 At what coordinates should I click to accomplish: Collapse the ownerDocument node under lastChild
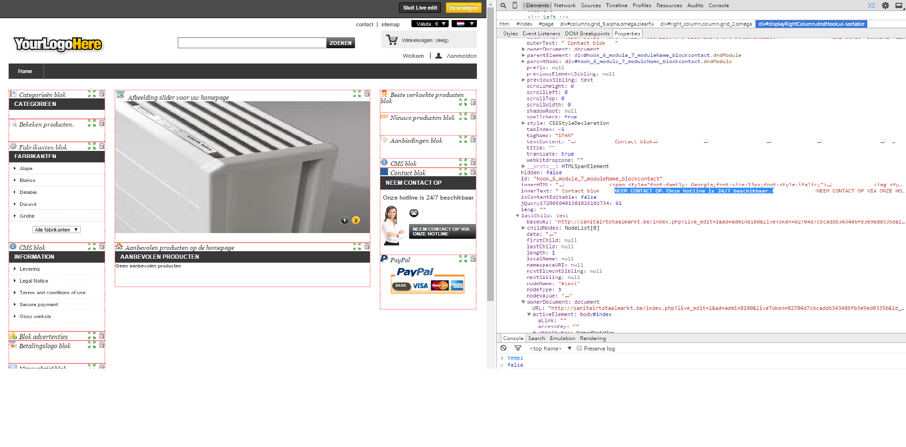pyautogui.click(x=524, y=302)
